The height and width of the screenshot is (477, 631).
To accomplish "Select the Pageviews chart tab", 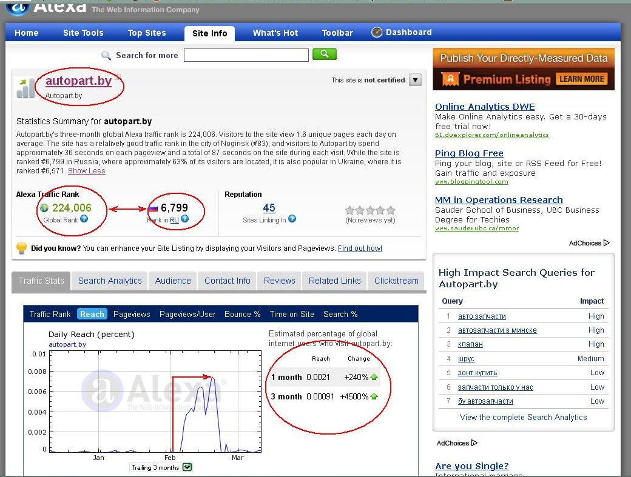I will (132, 314).
